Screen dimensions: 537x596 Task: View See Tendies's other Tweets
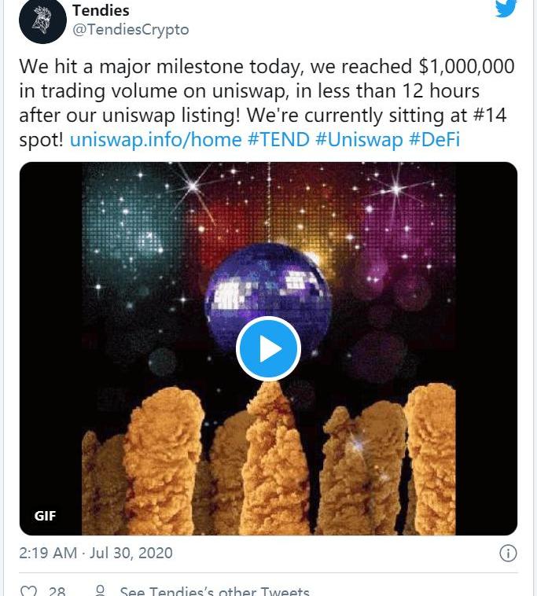coord(214,590)
